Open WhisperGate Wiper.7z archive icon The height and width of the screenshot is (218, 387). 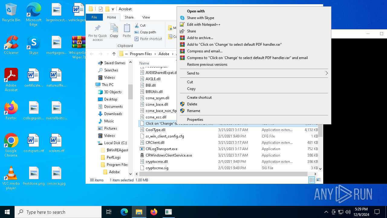tap(78, 47)
